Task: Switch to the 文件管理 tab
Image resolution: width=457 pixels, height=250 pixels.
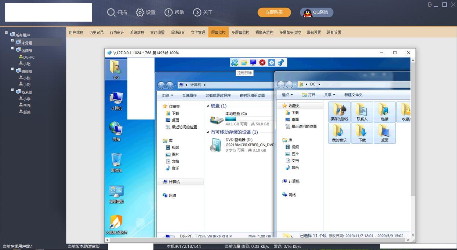Action: (x=197, y=32)
